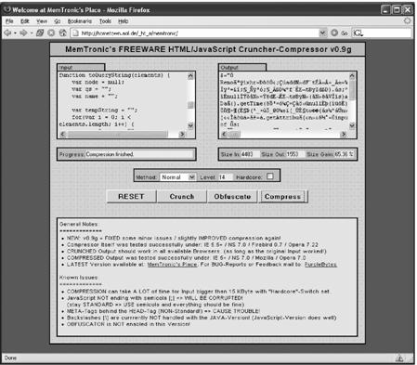
Task: Click the page icon in the URL bar
Action: pyautogui.click(x=75, y=33)
